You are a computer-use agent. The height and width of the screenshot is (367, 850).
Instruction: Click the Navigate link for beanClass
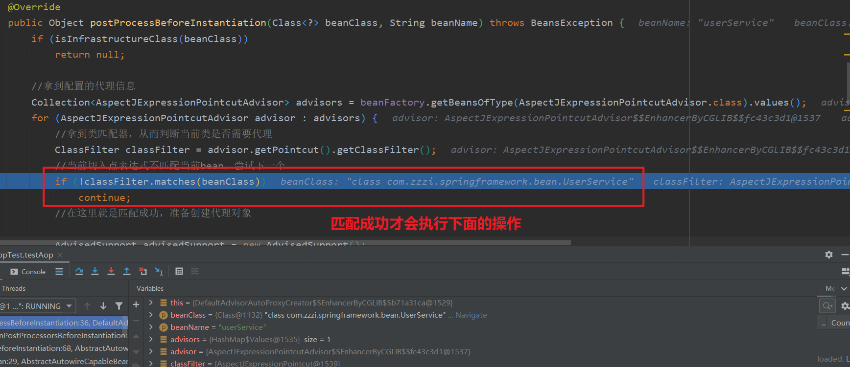(471, 315)
